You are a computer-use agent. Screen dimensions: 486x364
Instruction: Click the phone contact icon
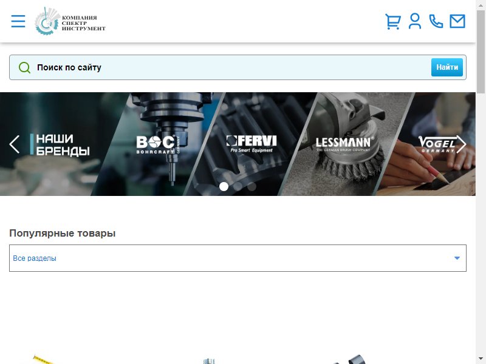coord(436,21)
